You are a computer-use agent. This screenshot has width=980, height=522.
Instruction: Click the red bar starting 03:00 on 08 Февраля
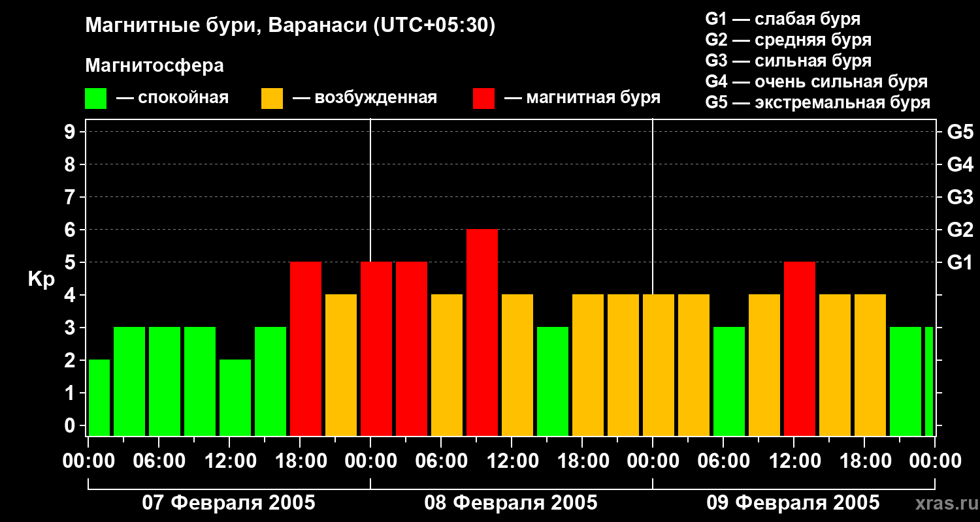pyautogui.click(x=412, y=349)
